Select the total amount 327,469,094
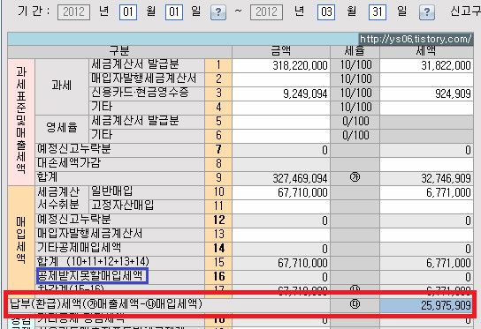 281,178
